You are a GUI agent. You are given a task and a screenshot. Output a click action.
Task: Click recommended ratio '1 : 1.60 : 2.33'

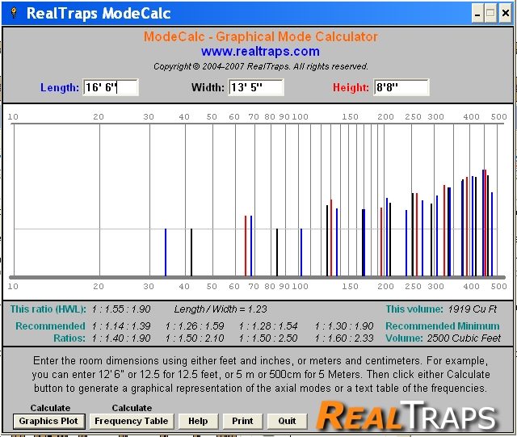[344, 338]
